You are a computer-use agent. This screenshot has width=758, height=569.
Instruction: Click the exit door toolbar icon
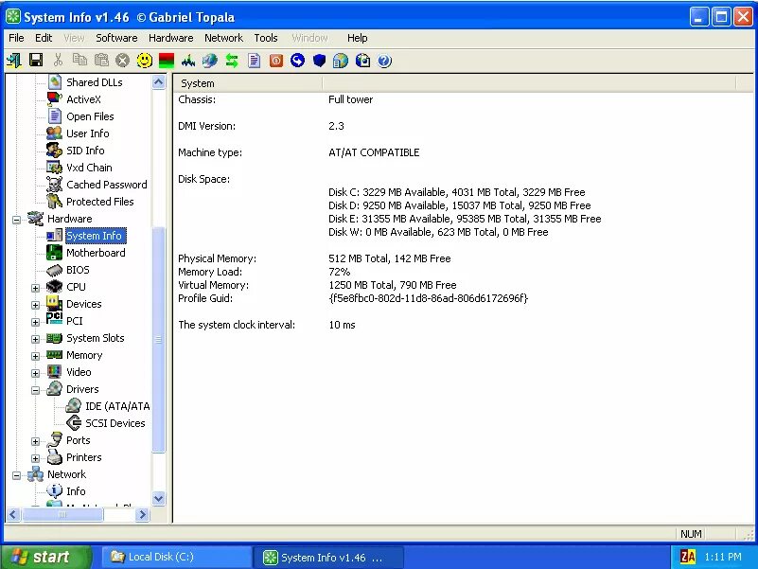14,61
